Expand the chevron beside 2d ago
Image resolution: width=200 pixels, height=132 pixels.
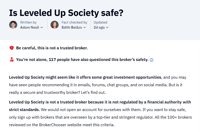107,28
